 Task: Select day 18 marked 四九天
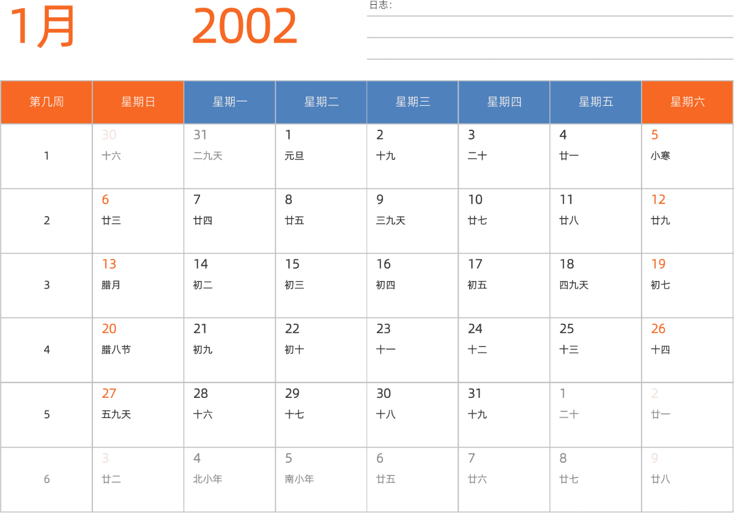point(596,285)
